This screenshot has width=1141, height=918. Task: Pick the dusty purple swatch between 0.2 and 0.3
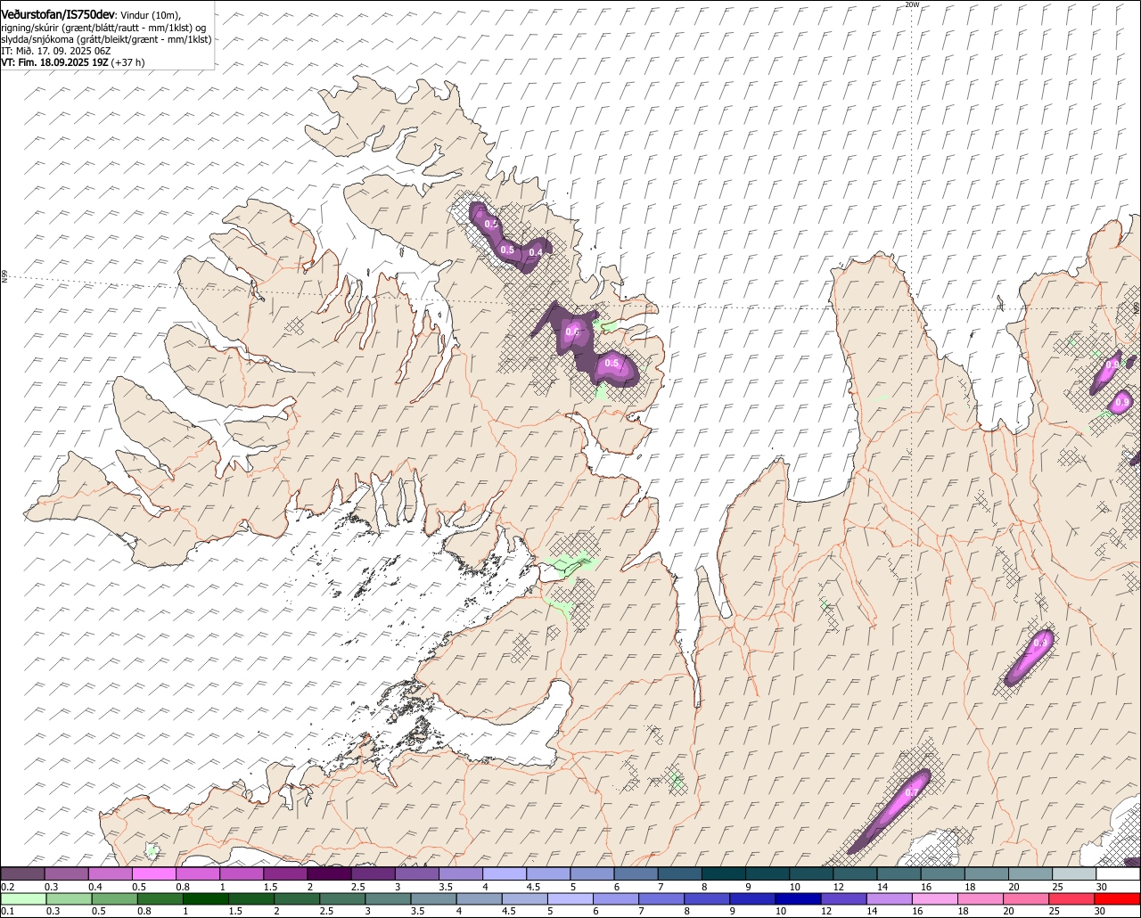pyautogui.click(x=22, y=873)
